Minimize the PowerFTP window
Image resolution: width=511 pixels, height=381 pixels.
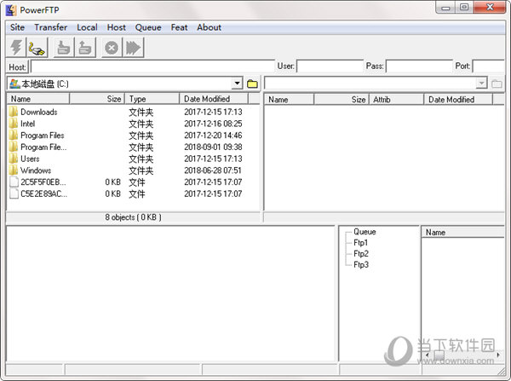click(x=445, y=8)
